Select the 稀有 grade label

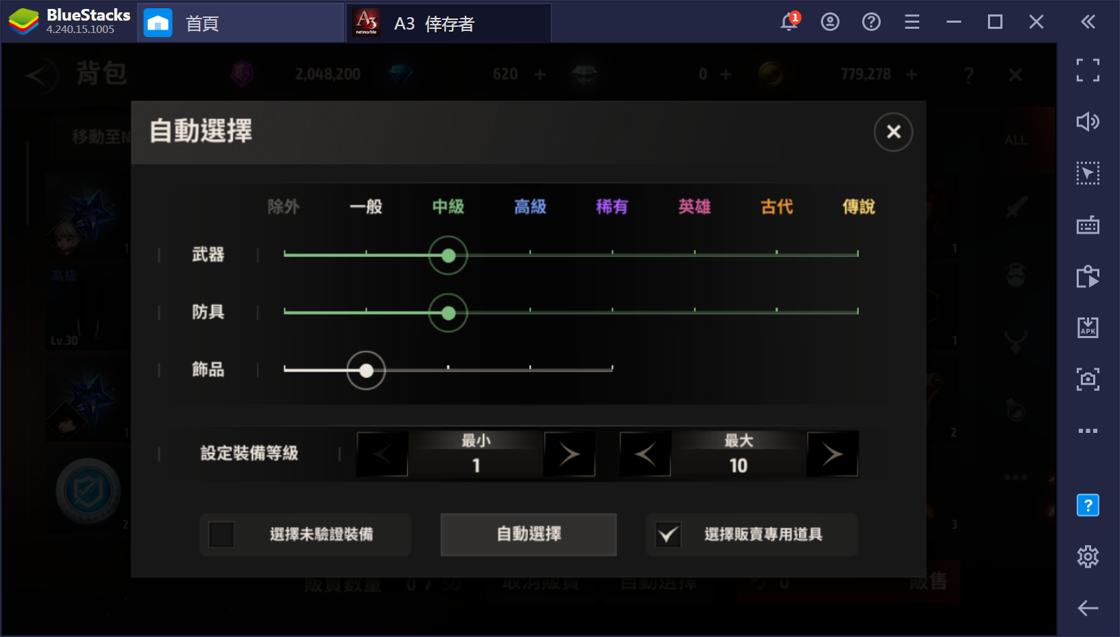(x=612, y=207)
